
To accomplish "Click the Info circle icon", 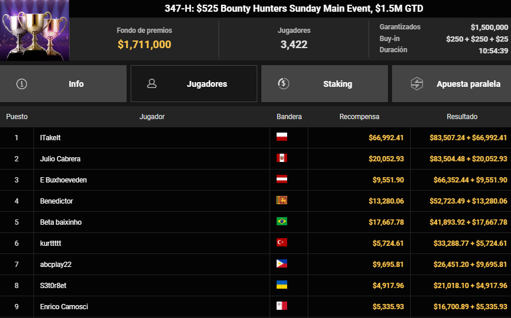I will point(22,84).
